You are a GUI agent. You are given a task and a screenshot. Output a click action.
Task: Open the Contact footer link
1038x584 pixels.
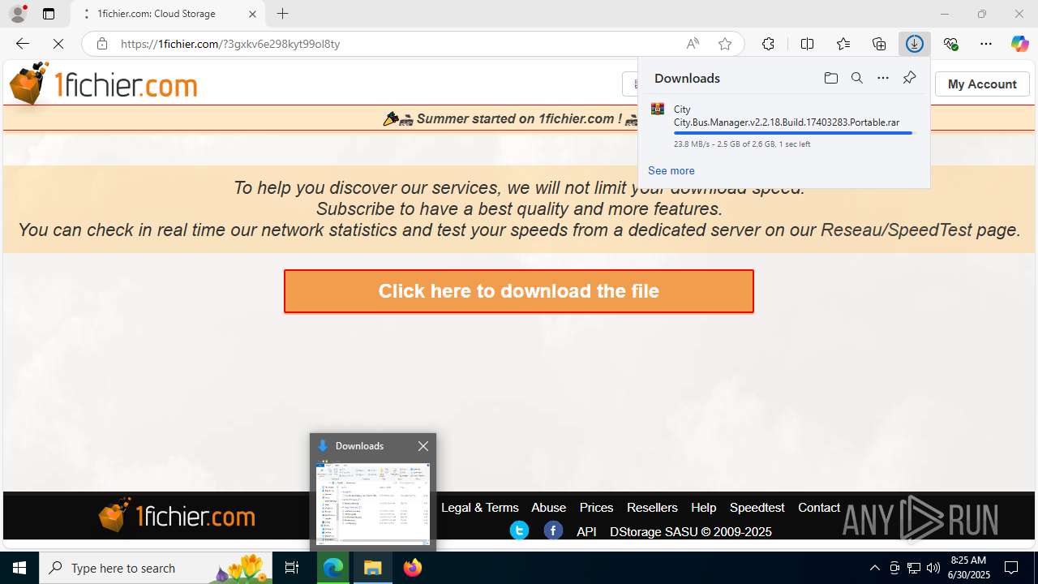pyautogui.click(x=819, y=507)
